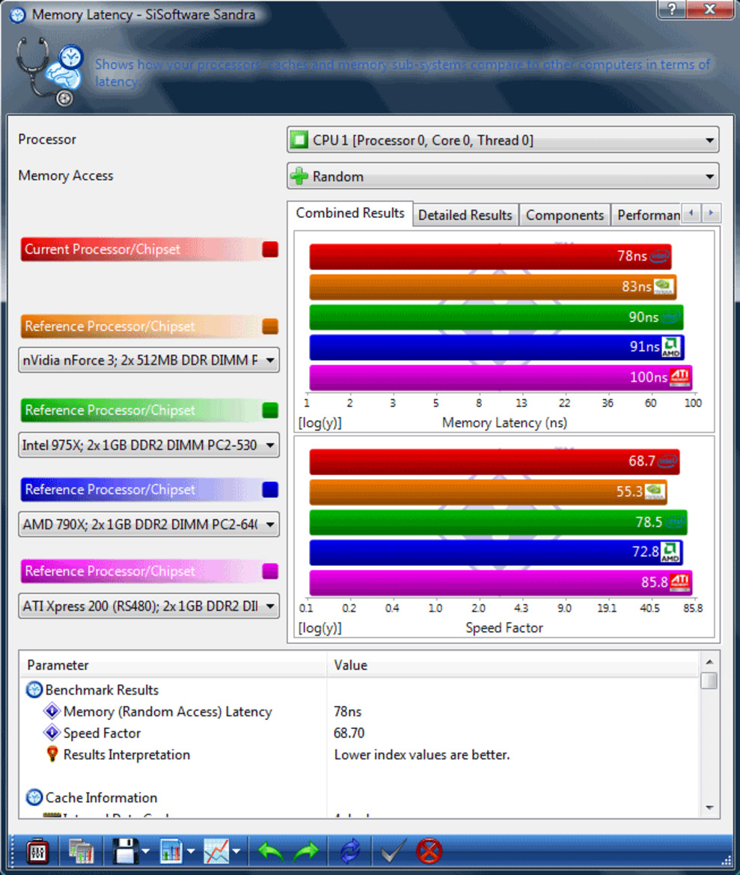Open the bar chart icon's dropdown arrow
740x875 pixels.
pos(191,852)
